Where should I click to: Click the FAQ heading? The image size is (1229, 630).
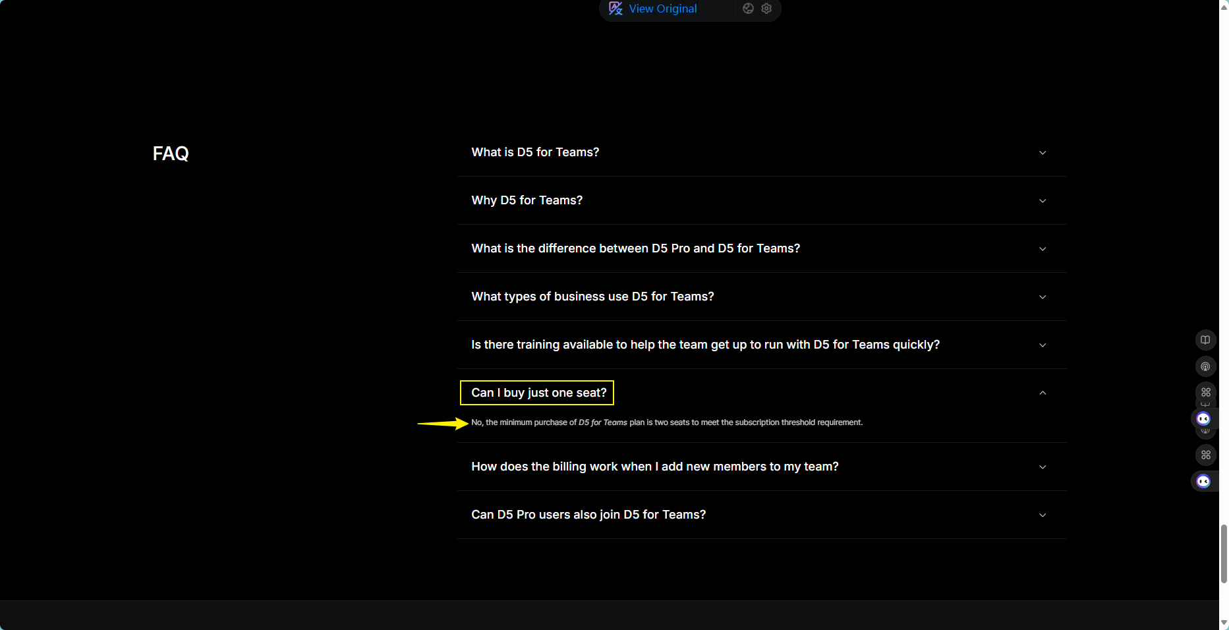pos(171,154)
